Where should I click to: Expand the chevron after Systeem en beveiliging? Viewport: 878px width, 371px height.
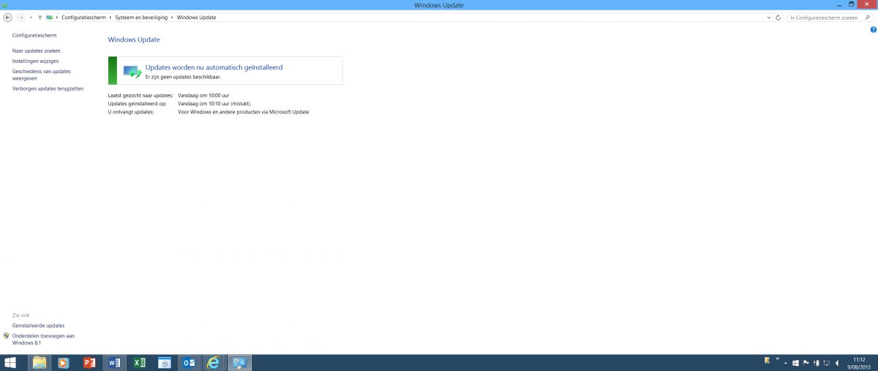pos(173,17)
